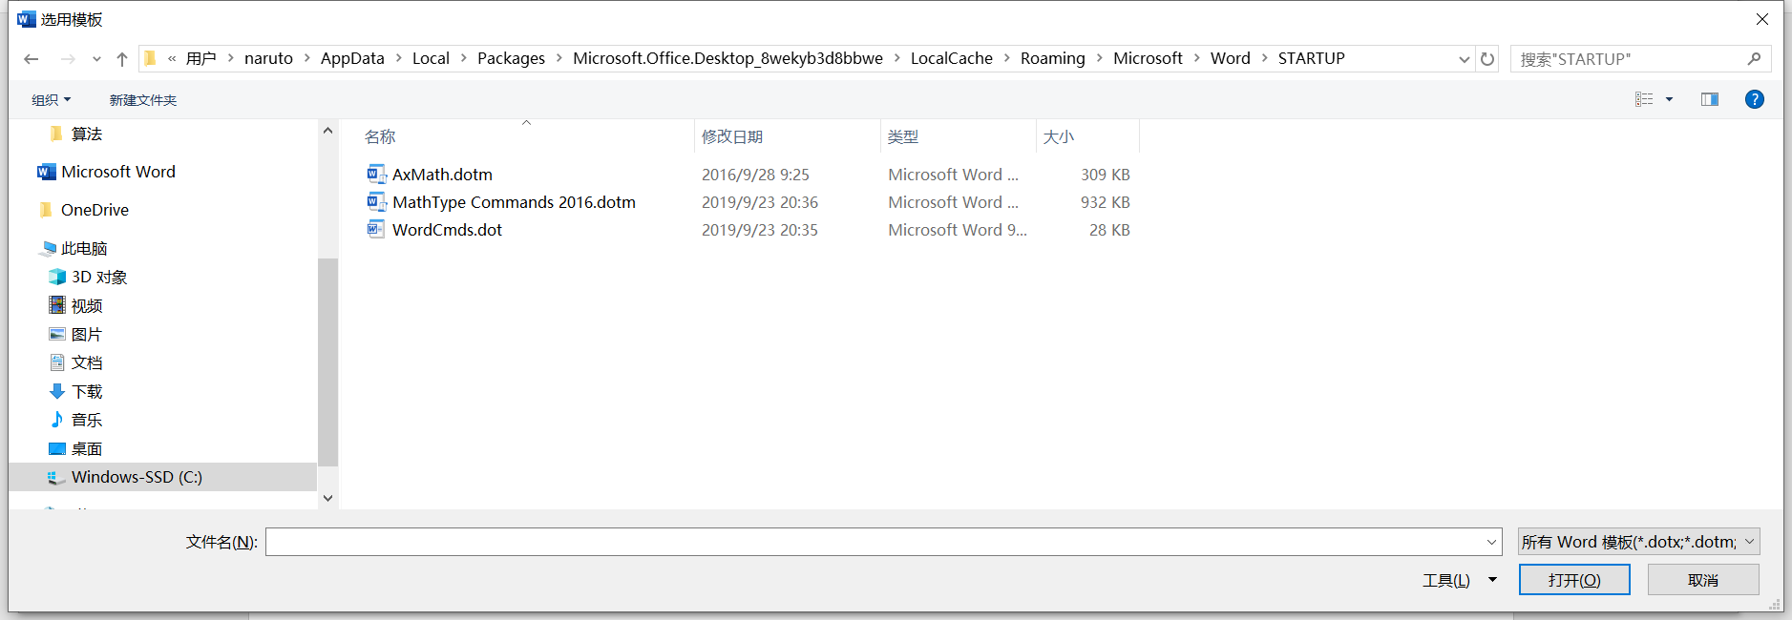Toggle the preview pane icon

[x=1709, y=99]
